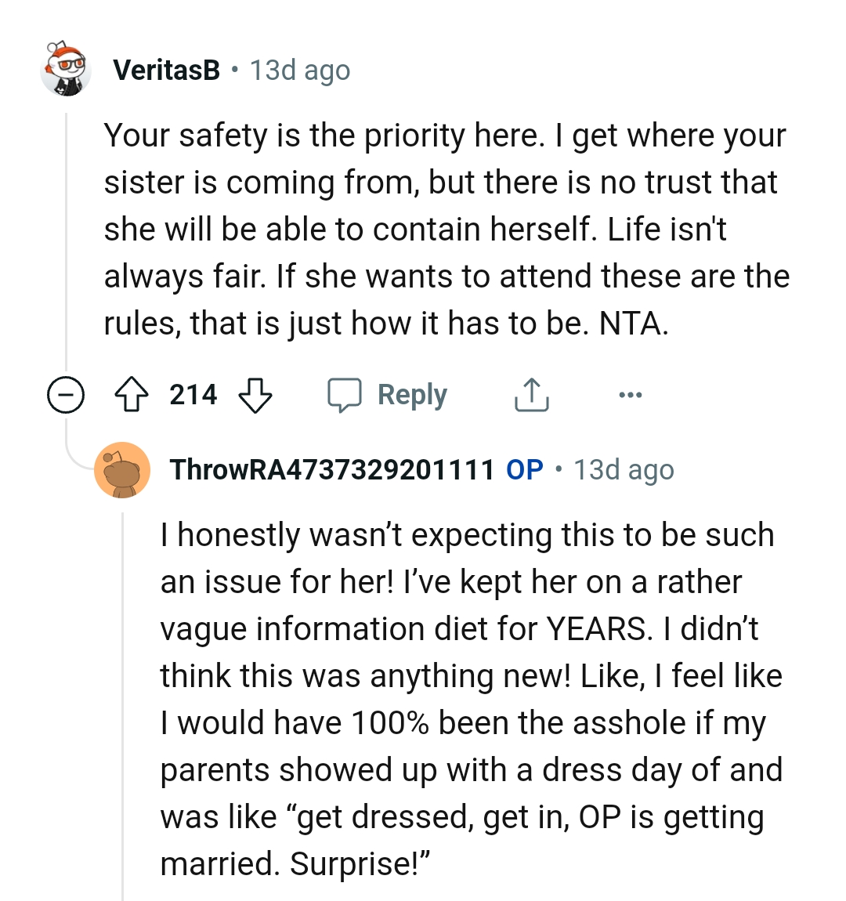This screenshot has width=846, height=901.
Task: Visit the ThrowRA4737329201111 username link
Action: (332, 470)
